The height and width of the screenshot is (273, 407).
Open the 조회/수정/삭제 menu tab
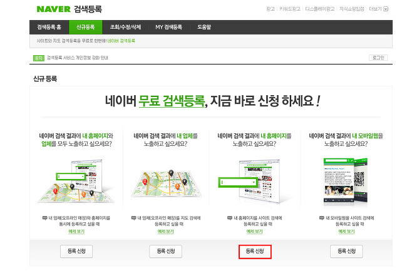pyautogui.click(x=125, y=27)
